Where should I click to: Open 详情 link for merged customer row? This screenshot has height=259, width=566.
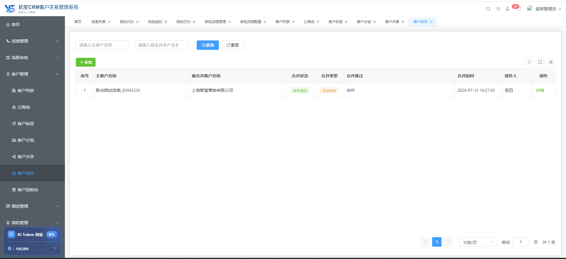pyautogui.click(x=540, y=90)
